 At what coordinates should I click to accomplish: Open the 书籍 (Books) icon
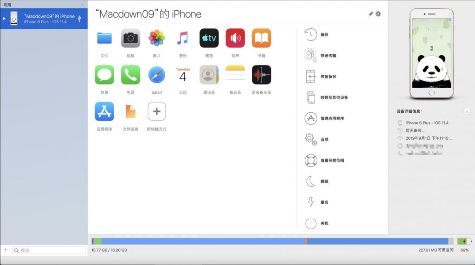click(262, 38)
